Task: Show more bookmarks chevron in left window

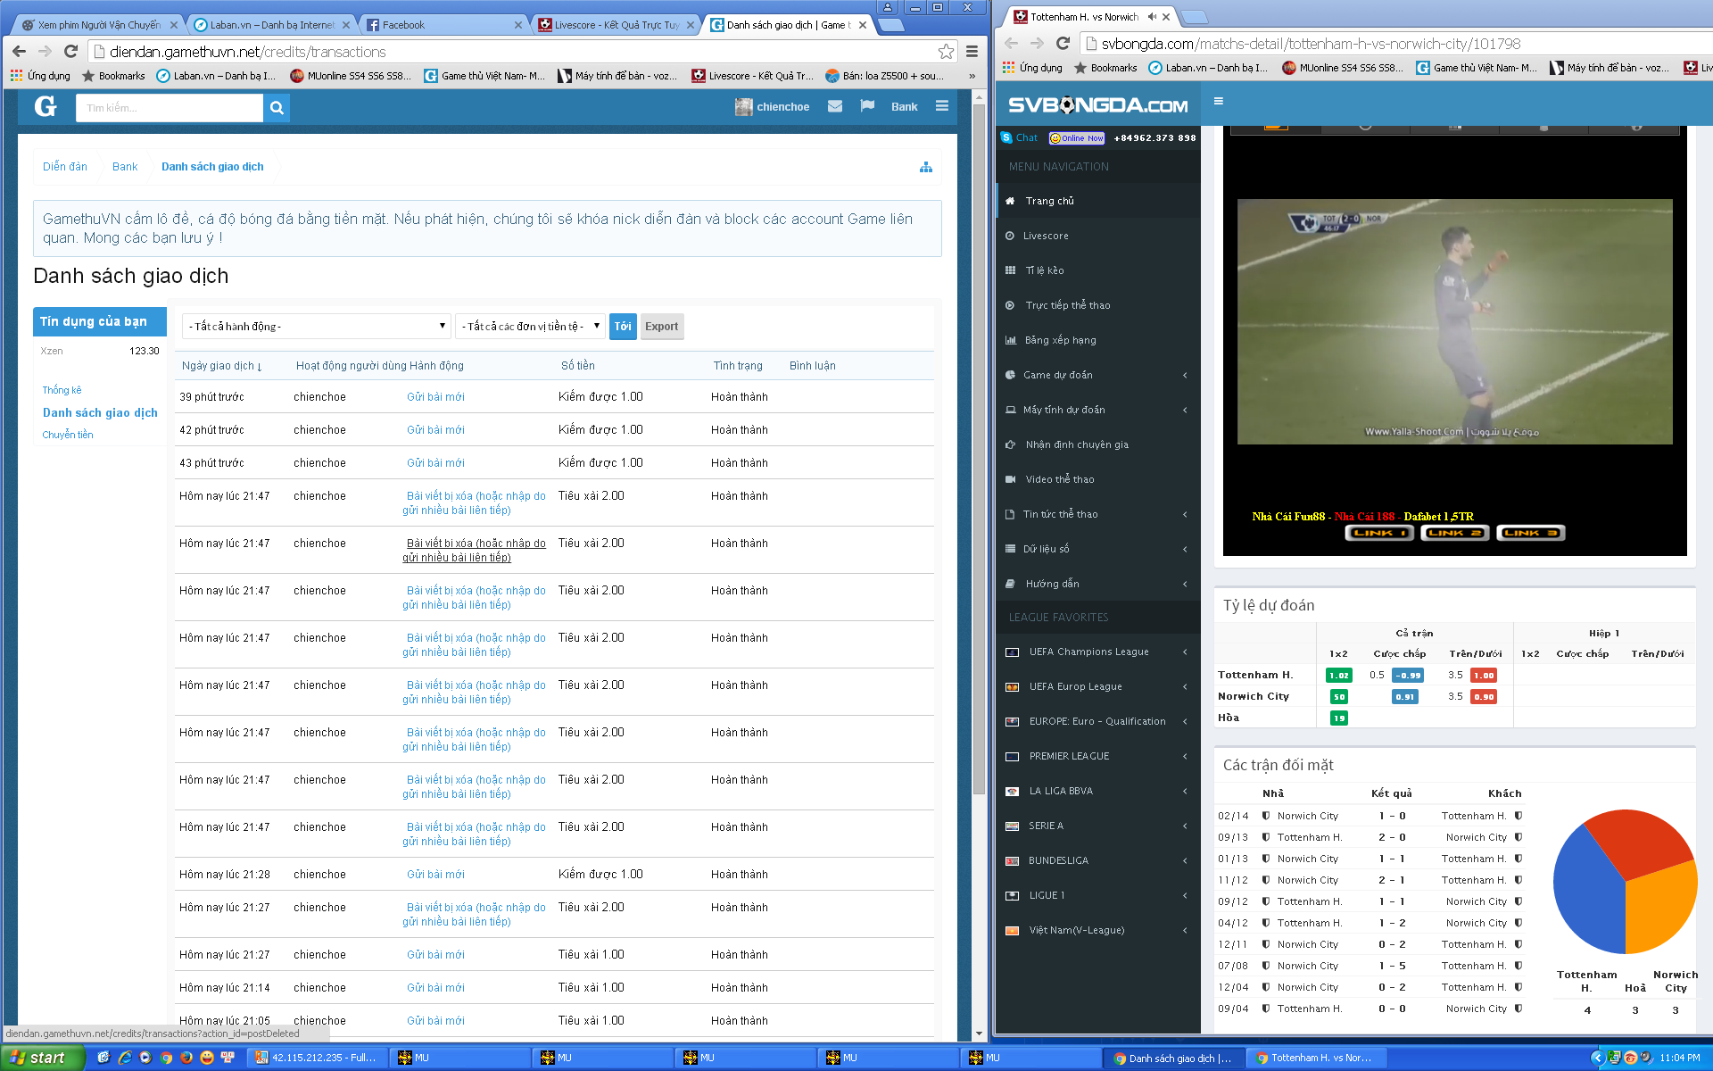Action: 972,76
